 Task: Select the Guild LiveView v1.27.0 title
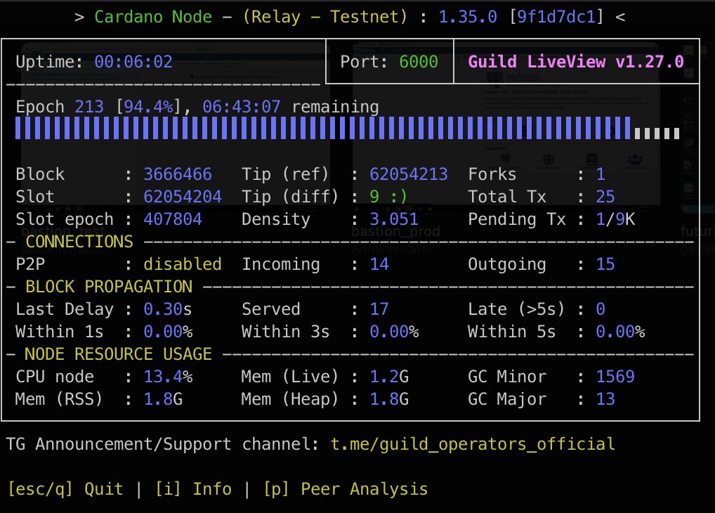[x=576, y=62]
